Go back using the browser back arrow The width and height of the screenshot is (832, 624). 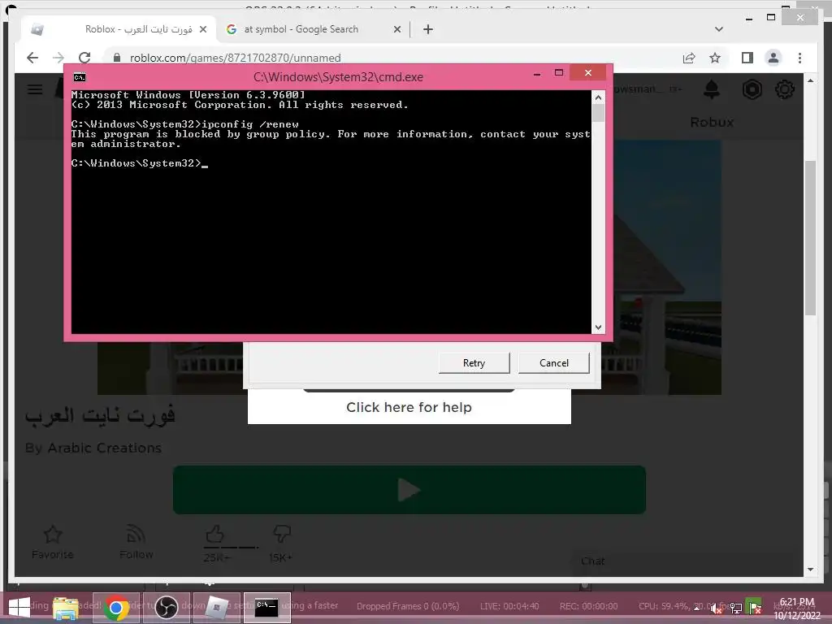(32, 58)
